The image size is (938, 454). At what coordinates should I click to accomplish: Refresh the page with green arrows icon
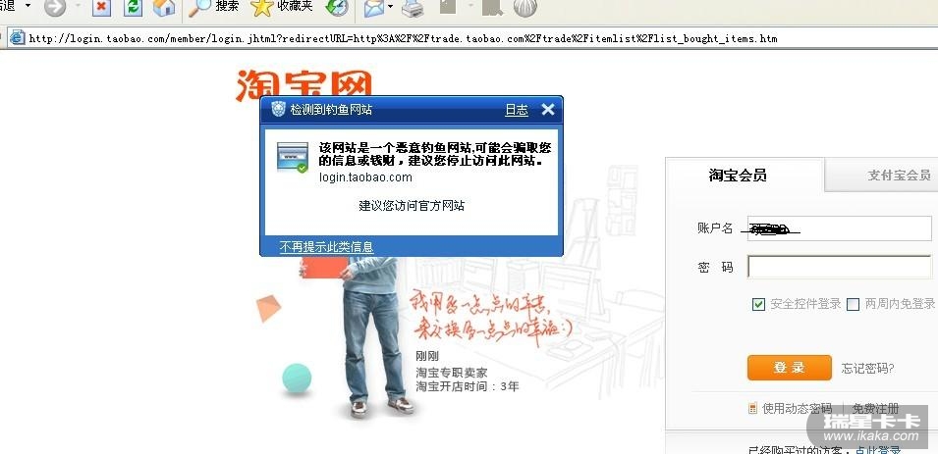click(x=133, y=8)
